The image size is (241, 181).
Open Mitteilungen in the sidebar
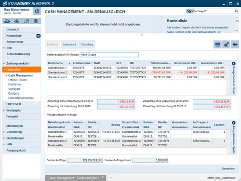pos(14,125)
